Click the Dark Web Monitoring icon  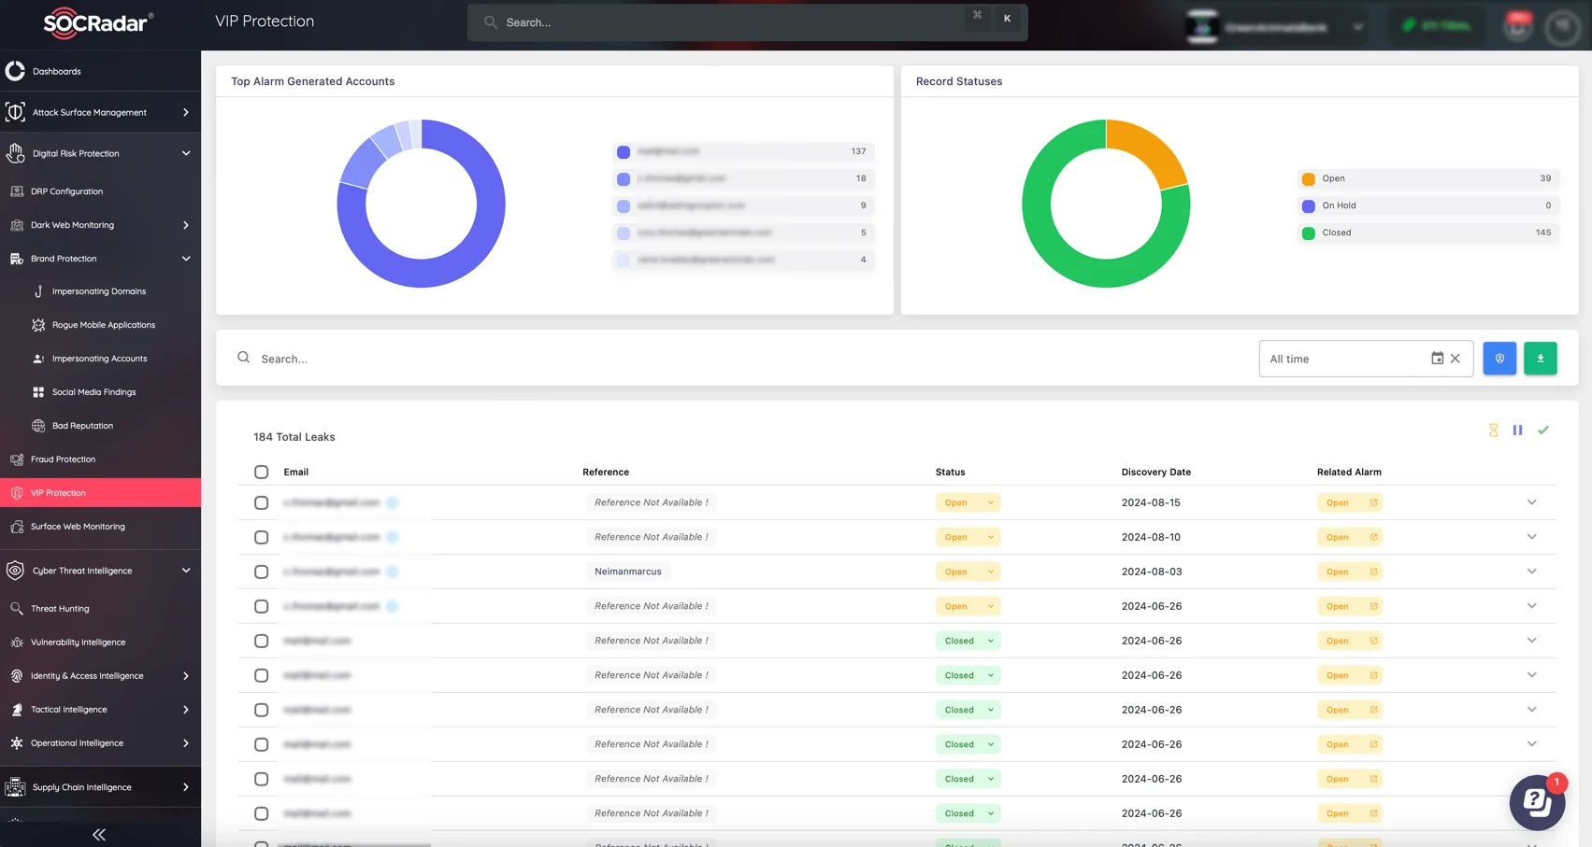(x=17, y=225)
